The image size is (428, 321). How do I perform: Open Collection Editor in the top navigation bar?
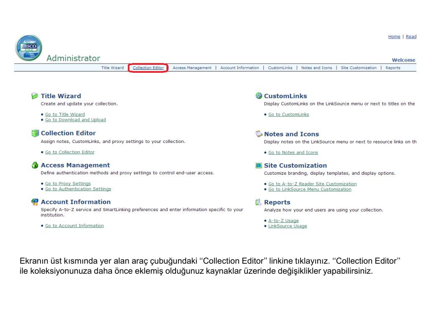(x=148, y=68)
